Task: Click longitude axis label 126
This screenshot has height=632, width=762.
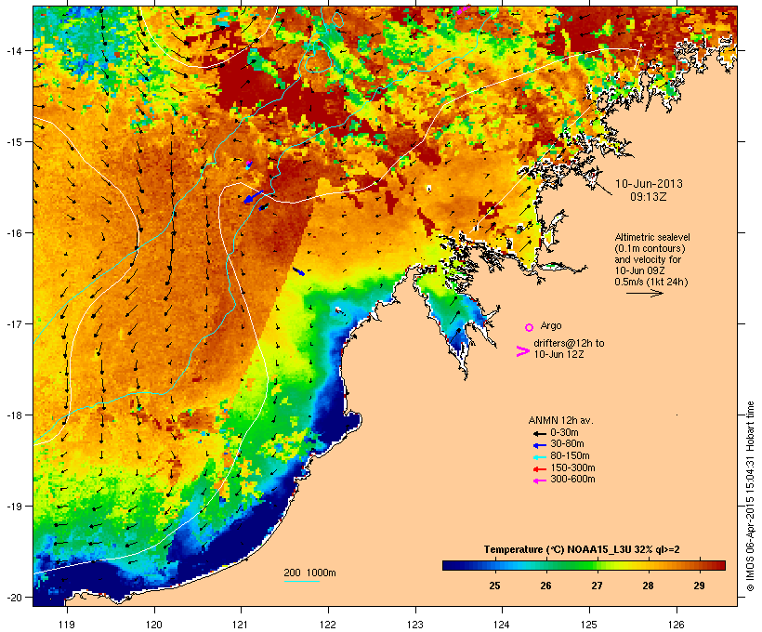Action: click(x=676, y=625)
